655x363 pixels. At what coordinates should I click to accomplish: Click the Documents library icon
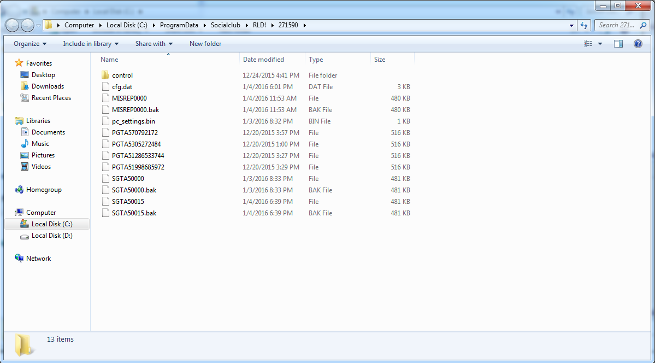tap(25, 132)
